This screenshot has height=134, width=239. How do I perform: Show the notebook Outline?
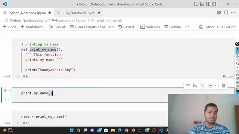(173, 27)
